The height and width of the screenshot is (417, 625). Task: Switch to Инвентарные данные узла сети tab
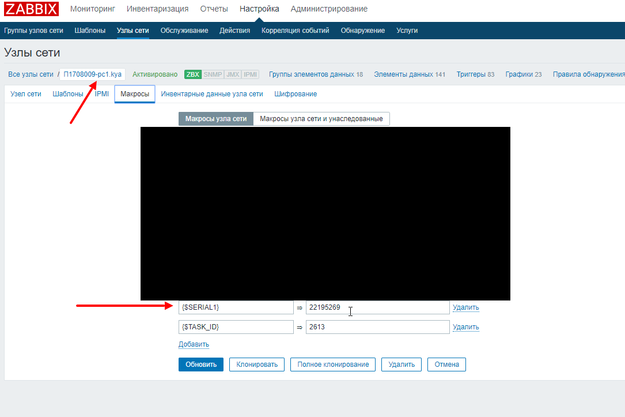click(212, 94)
